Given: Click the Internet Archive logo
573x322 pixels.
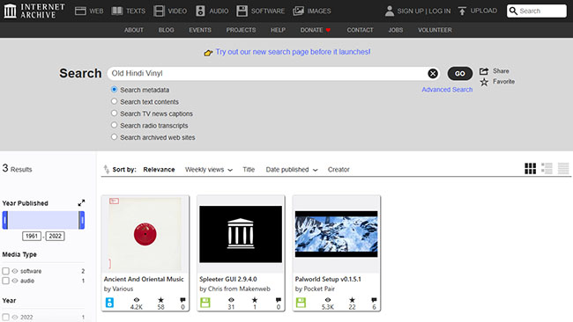Looking at the screenshot, I should (34, 11).
